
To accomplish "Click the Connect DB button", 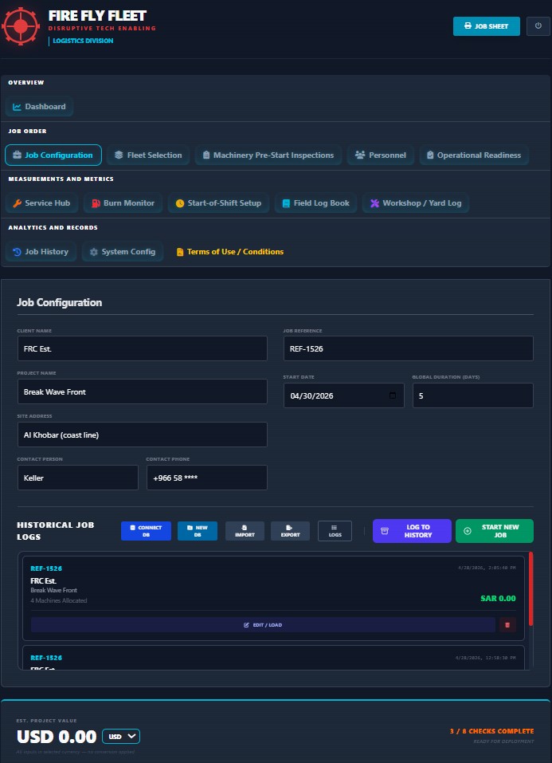I will 146,531.
